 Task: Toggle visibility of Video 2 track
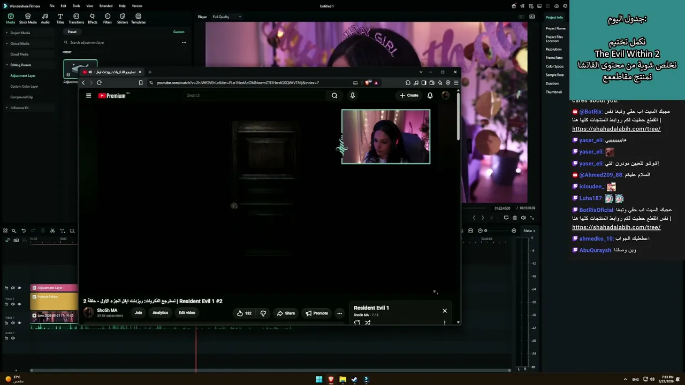(x=19, y=304)
